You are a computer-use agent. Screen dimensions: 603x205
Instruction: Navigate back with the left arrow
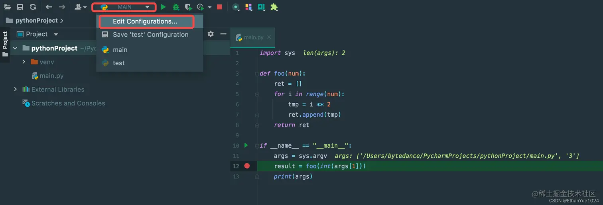coord(49,7)
